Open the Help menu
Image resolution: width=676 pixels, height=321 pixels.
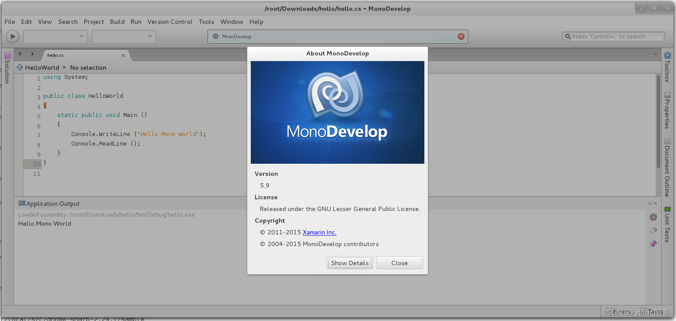(256, 22)
